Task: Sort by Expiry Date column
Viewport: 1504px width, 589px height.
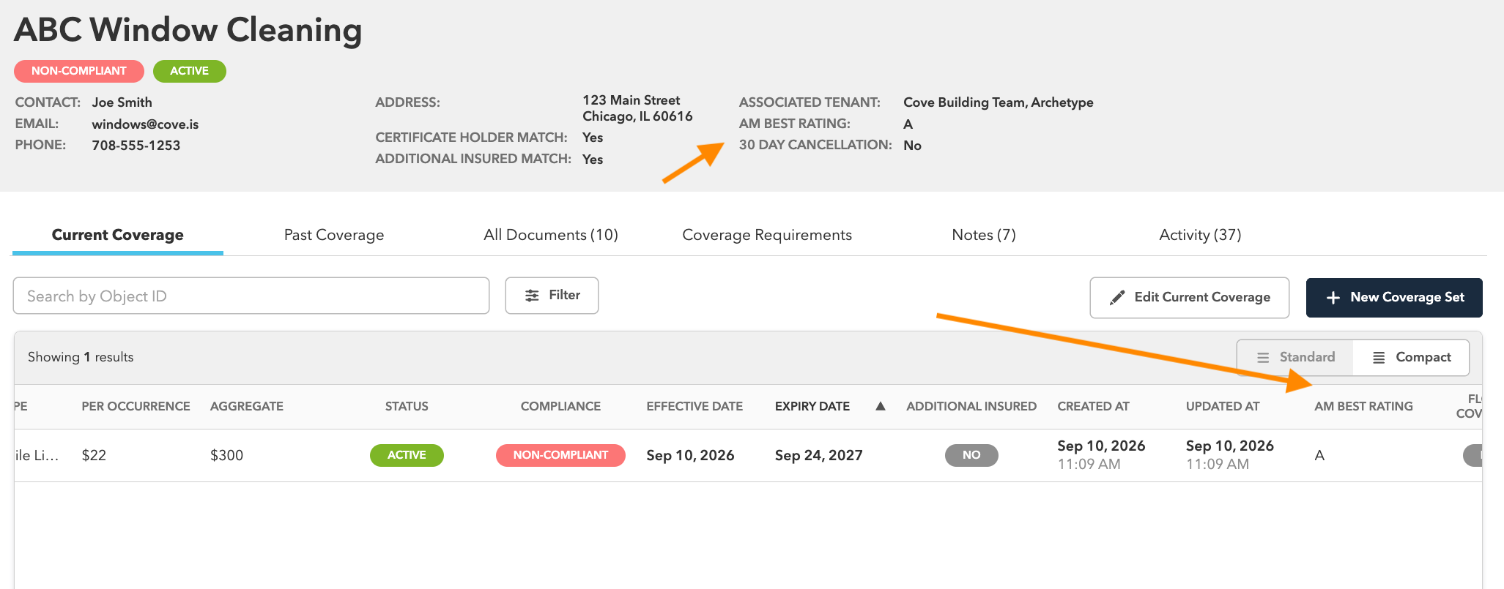Action: pyautogui.click(x=812, y=406)
